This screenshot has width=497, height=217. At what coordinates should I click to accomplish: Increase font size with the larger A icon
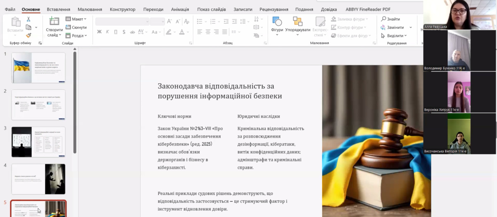point(169,22)
